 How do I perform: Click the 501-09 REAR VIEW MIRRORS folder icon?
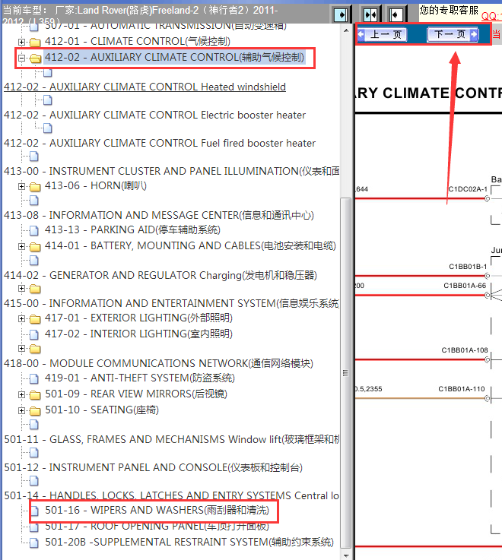[x=35, y=394]
